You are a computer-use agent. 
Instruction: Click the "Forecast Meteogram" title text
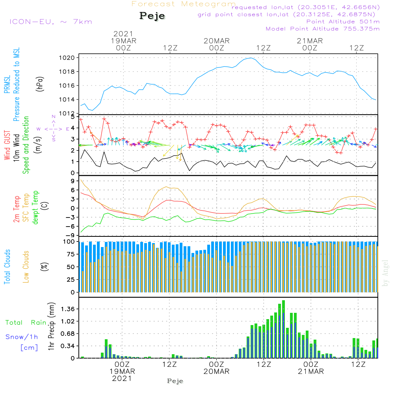(x=184, y=4)
